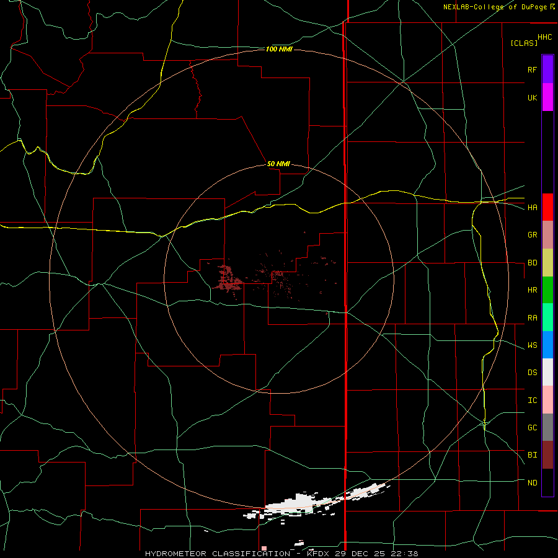558x558 pixels.
Task: Pick the HR green legend swatch
Action: tap(547, 290)
